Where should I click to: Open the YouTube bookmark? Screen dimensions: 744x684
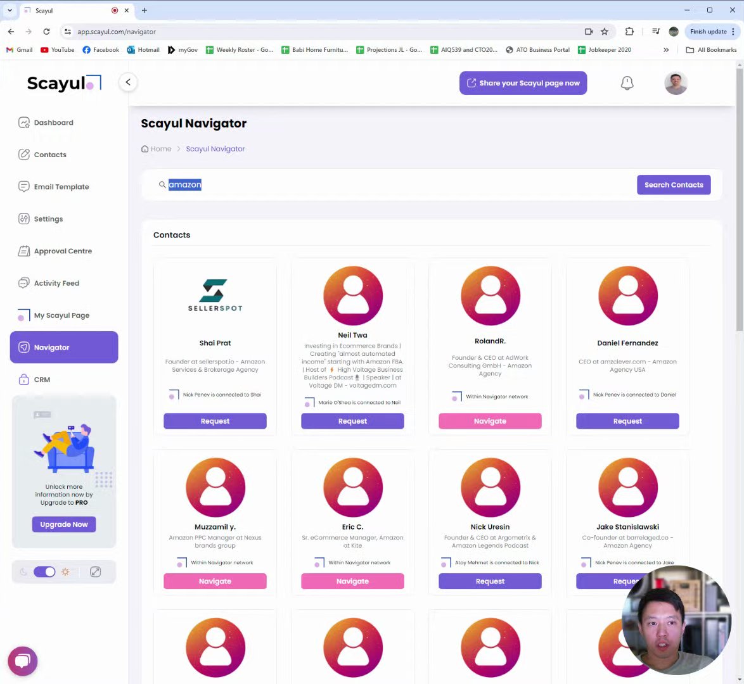(x=58, y=50)
